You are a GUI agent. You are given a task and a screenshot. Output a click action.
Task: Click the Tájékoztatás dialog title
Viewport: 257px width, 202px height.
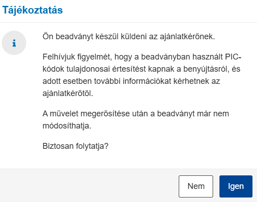33,10
